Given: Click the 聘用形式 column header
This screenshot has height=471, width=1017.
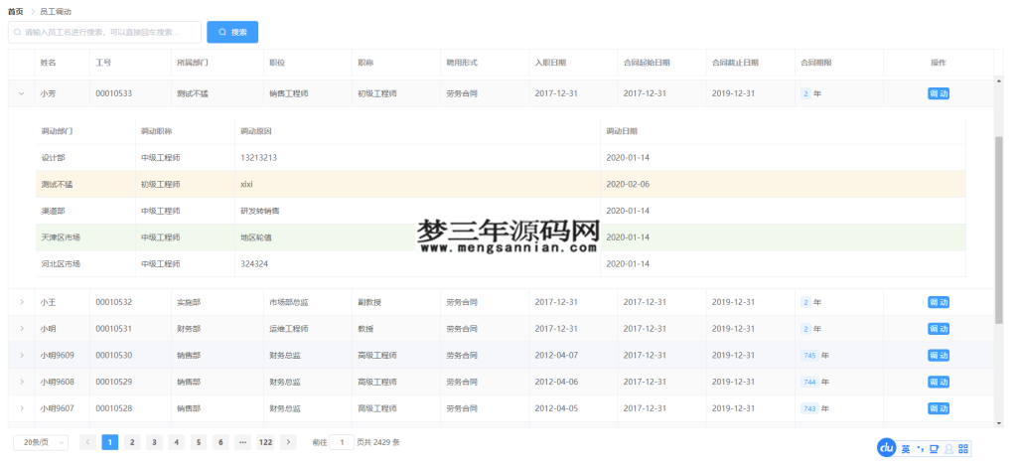Looking at the screenshot, I should click(x=462, y=63).
